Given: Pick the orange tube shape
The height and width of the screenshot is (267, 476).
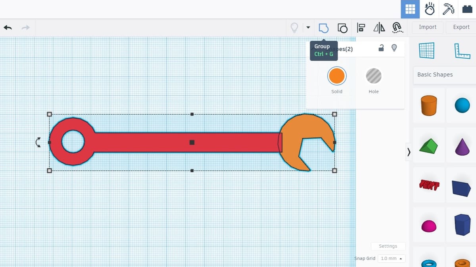Looking at the screenshot, I should tap(462, 263).
